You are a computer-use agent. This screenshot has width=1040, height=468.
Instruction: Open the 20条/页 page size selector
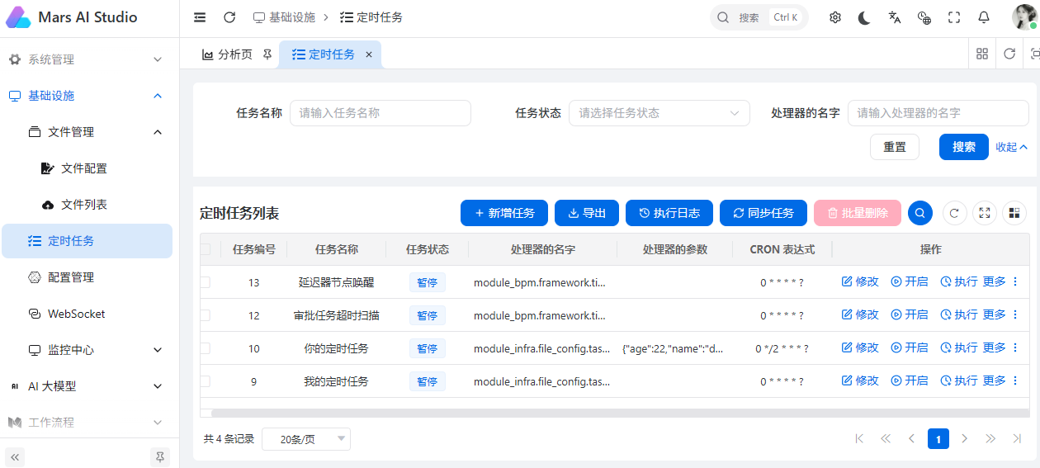[305, 439]
